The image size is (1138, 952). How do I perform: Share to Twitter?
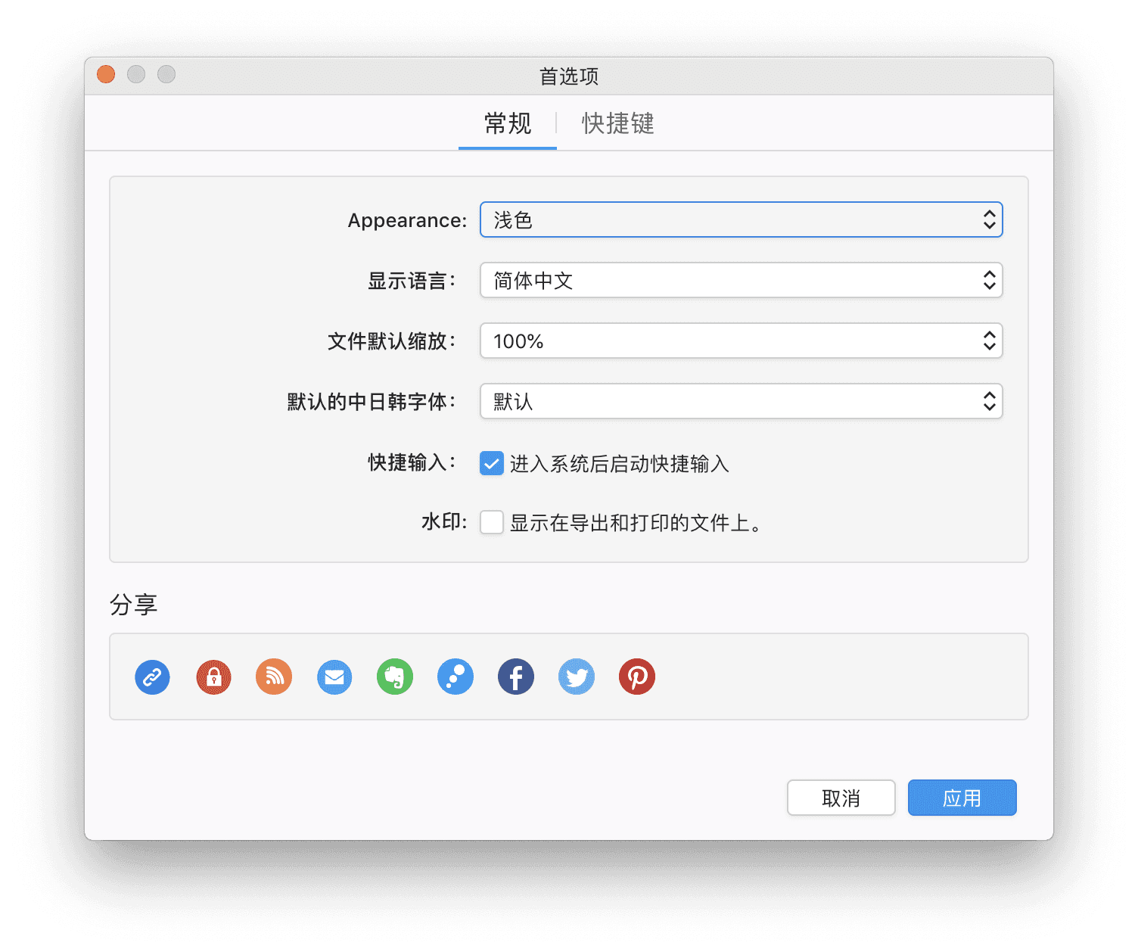click(x=576, y=677)
